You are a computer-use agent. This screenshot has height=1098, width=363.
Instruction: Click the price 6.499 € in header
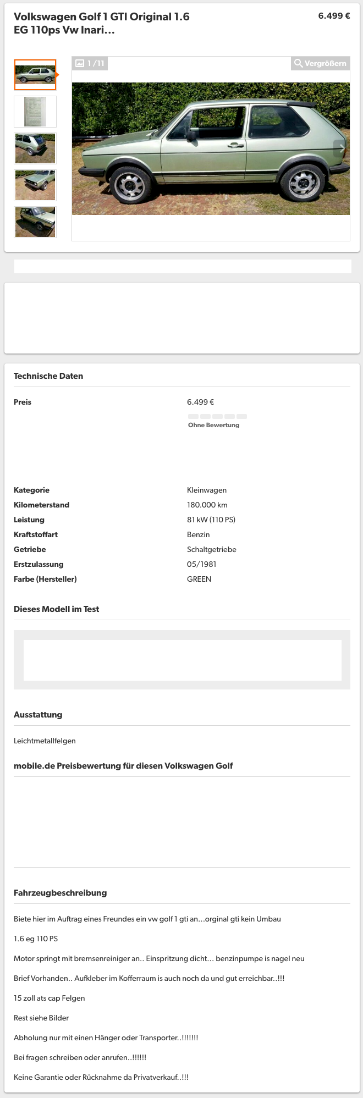(334, 16)
